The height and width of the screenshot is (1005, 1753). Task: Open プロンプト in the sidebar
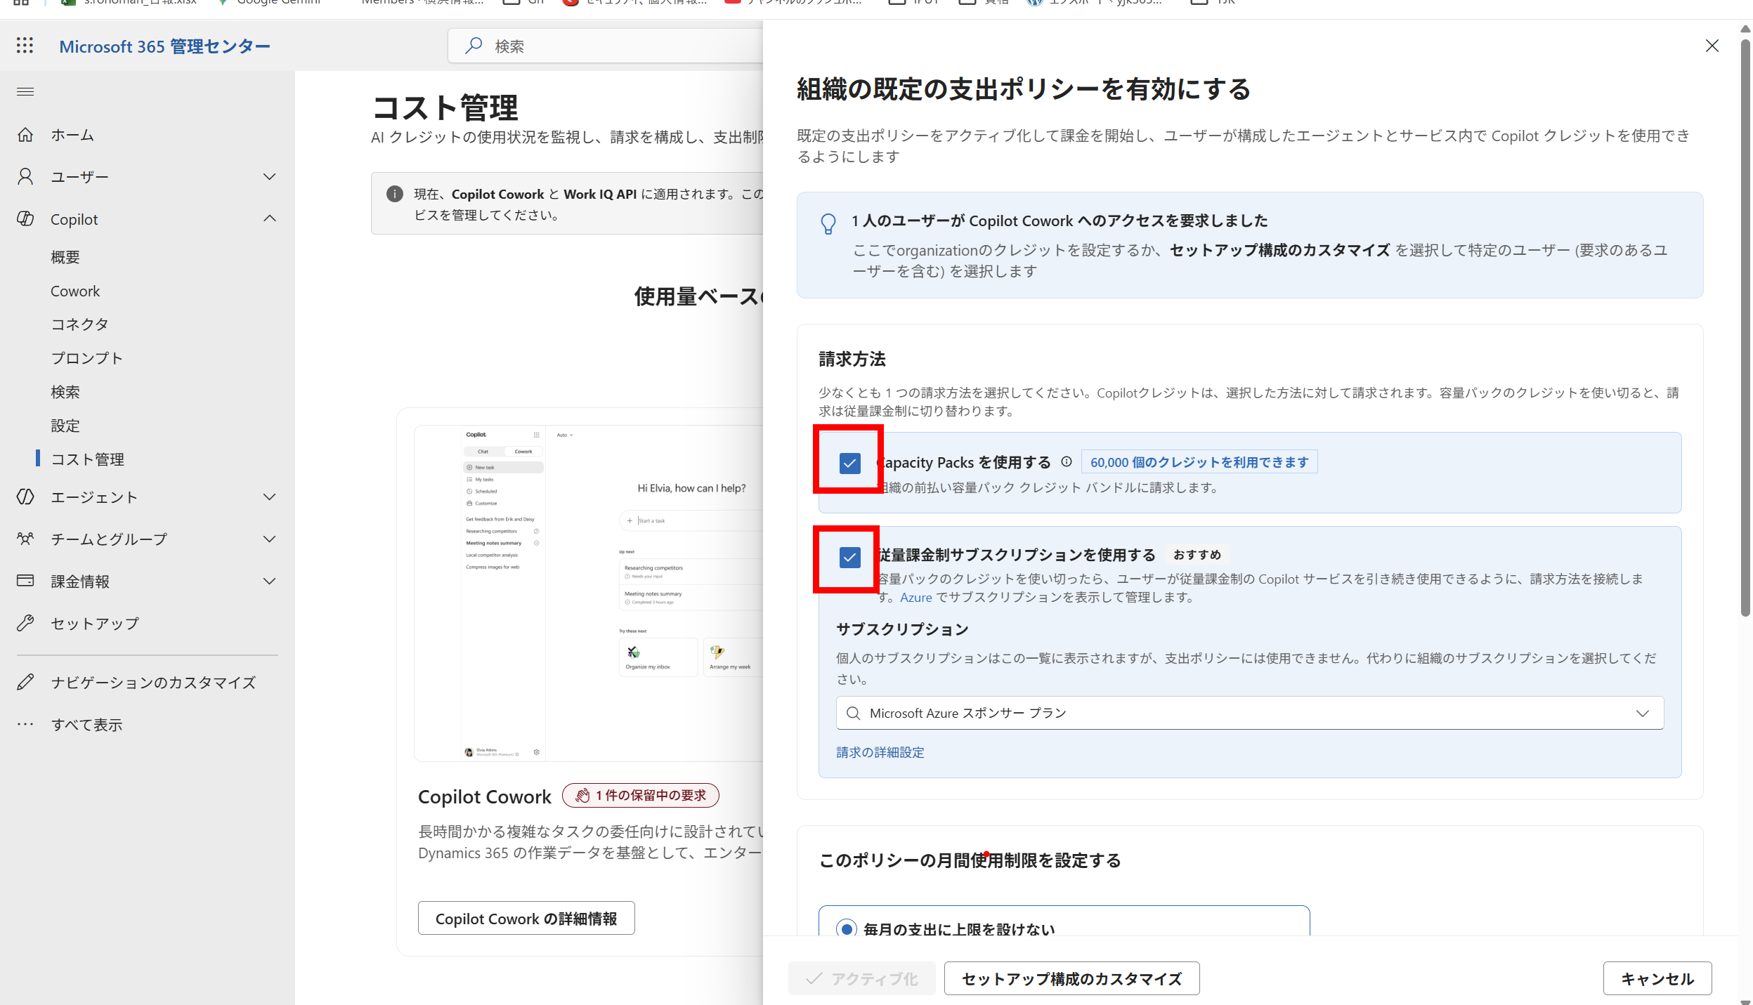86,357
